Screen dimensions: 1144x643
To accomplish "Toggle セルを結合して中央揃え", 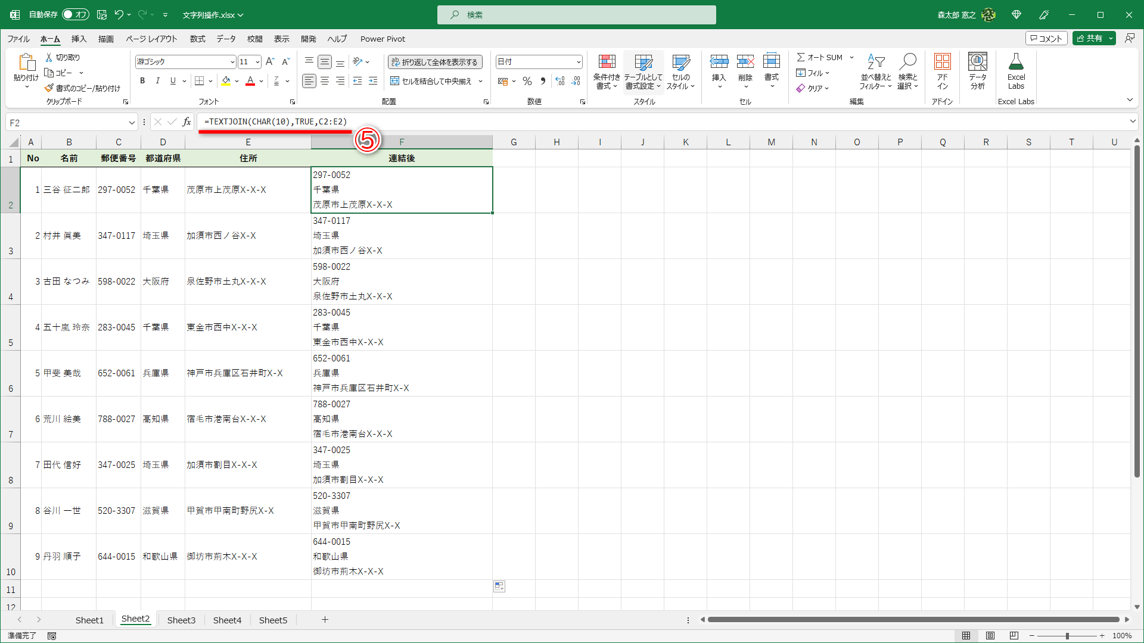I will tap(433, 81).
